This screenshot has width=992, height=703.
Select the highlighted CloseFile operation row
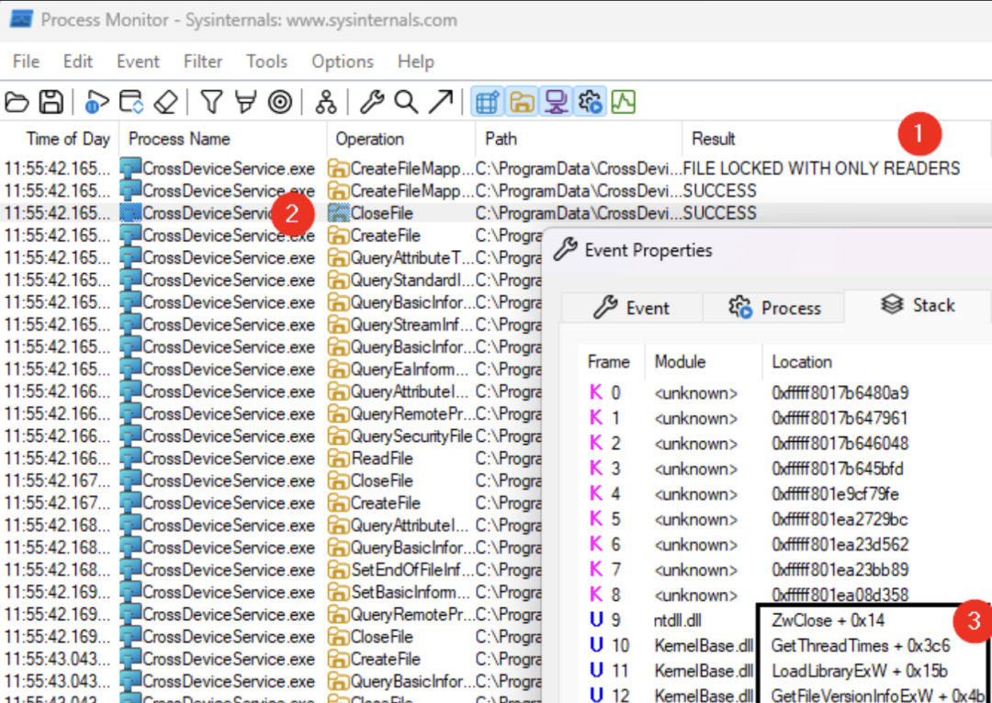(496, 213)
